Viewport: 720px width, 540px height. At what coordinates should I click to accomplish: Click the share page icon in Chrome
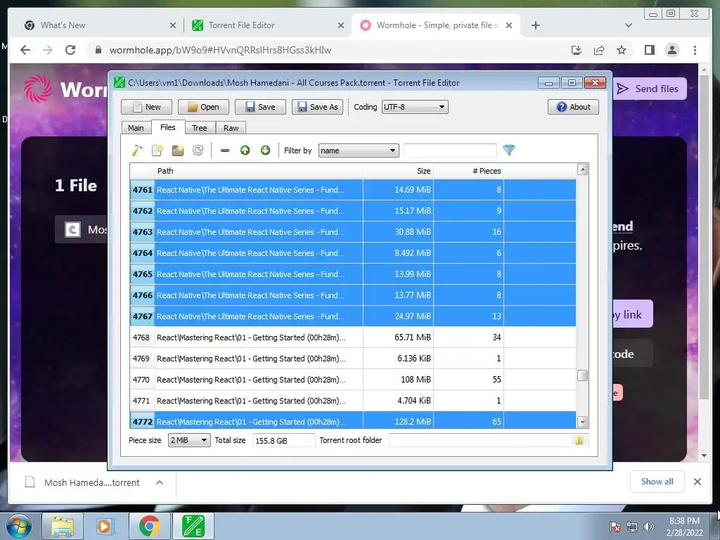pyautogui.click(x=599, y=50)
